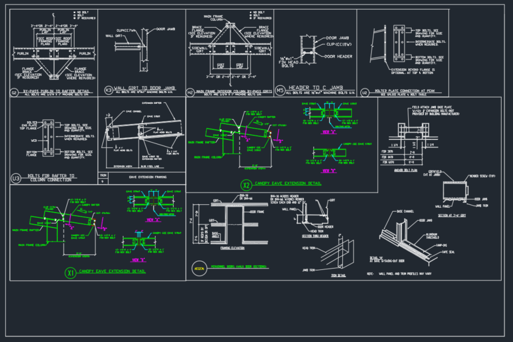This screenshot has height=342, width=513.
Task: Click the U2 detail tag circle
Action: click(x=365, y=93)
